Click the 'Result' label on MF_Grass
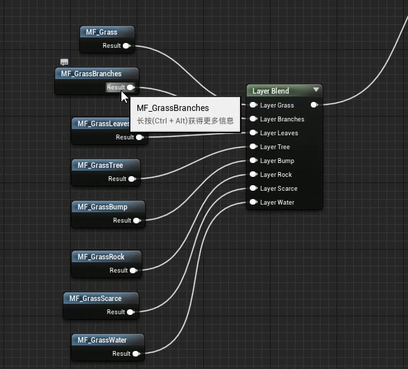The height and width of the screenshot is (369, 408). (x=112, y=46)
